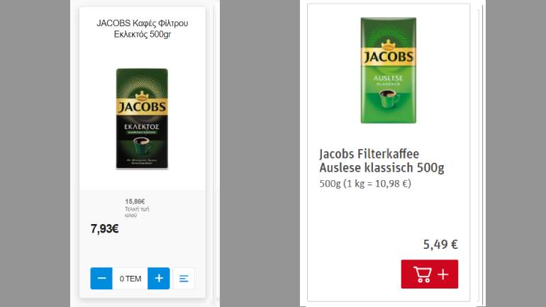Image resolution: width=546 pixels, height=307 pixels.
Task: Click the JACOBS logo on the Auslese package
Action: 389,57
